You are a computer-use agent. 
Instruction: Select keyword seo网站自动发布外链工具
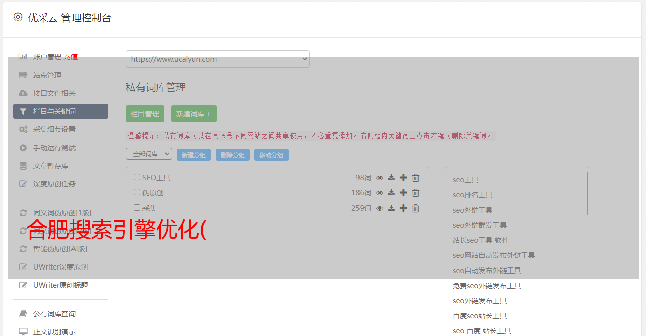tap(494, 255)
